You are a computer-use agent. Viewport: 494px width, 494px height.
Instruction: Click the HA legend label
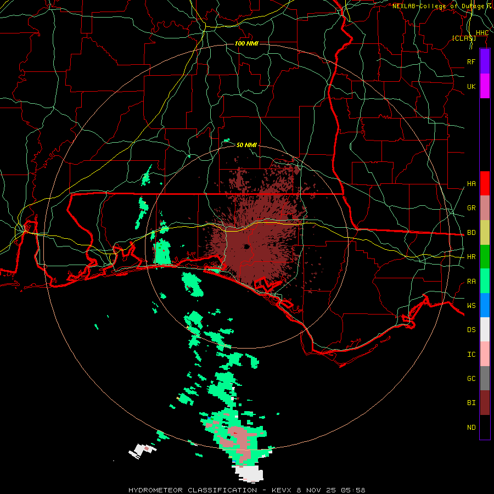pos(471,184)
